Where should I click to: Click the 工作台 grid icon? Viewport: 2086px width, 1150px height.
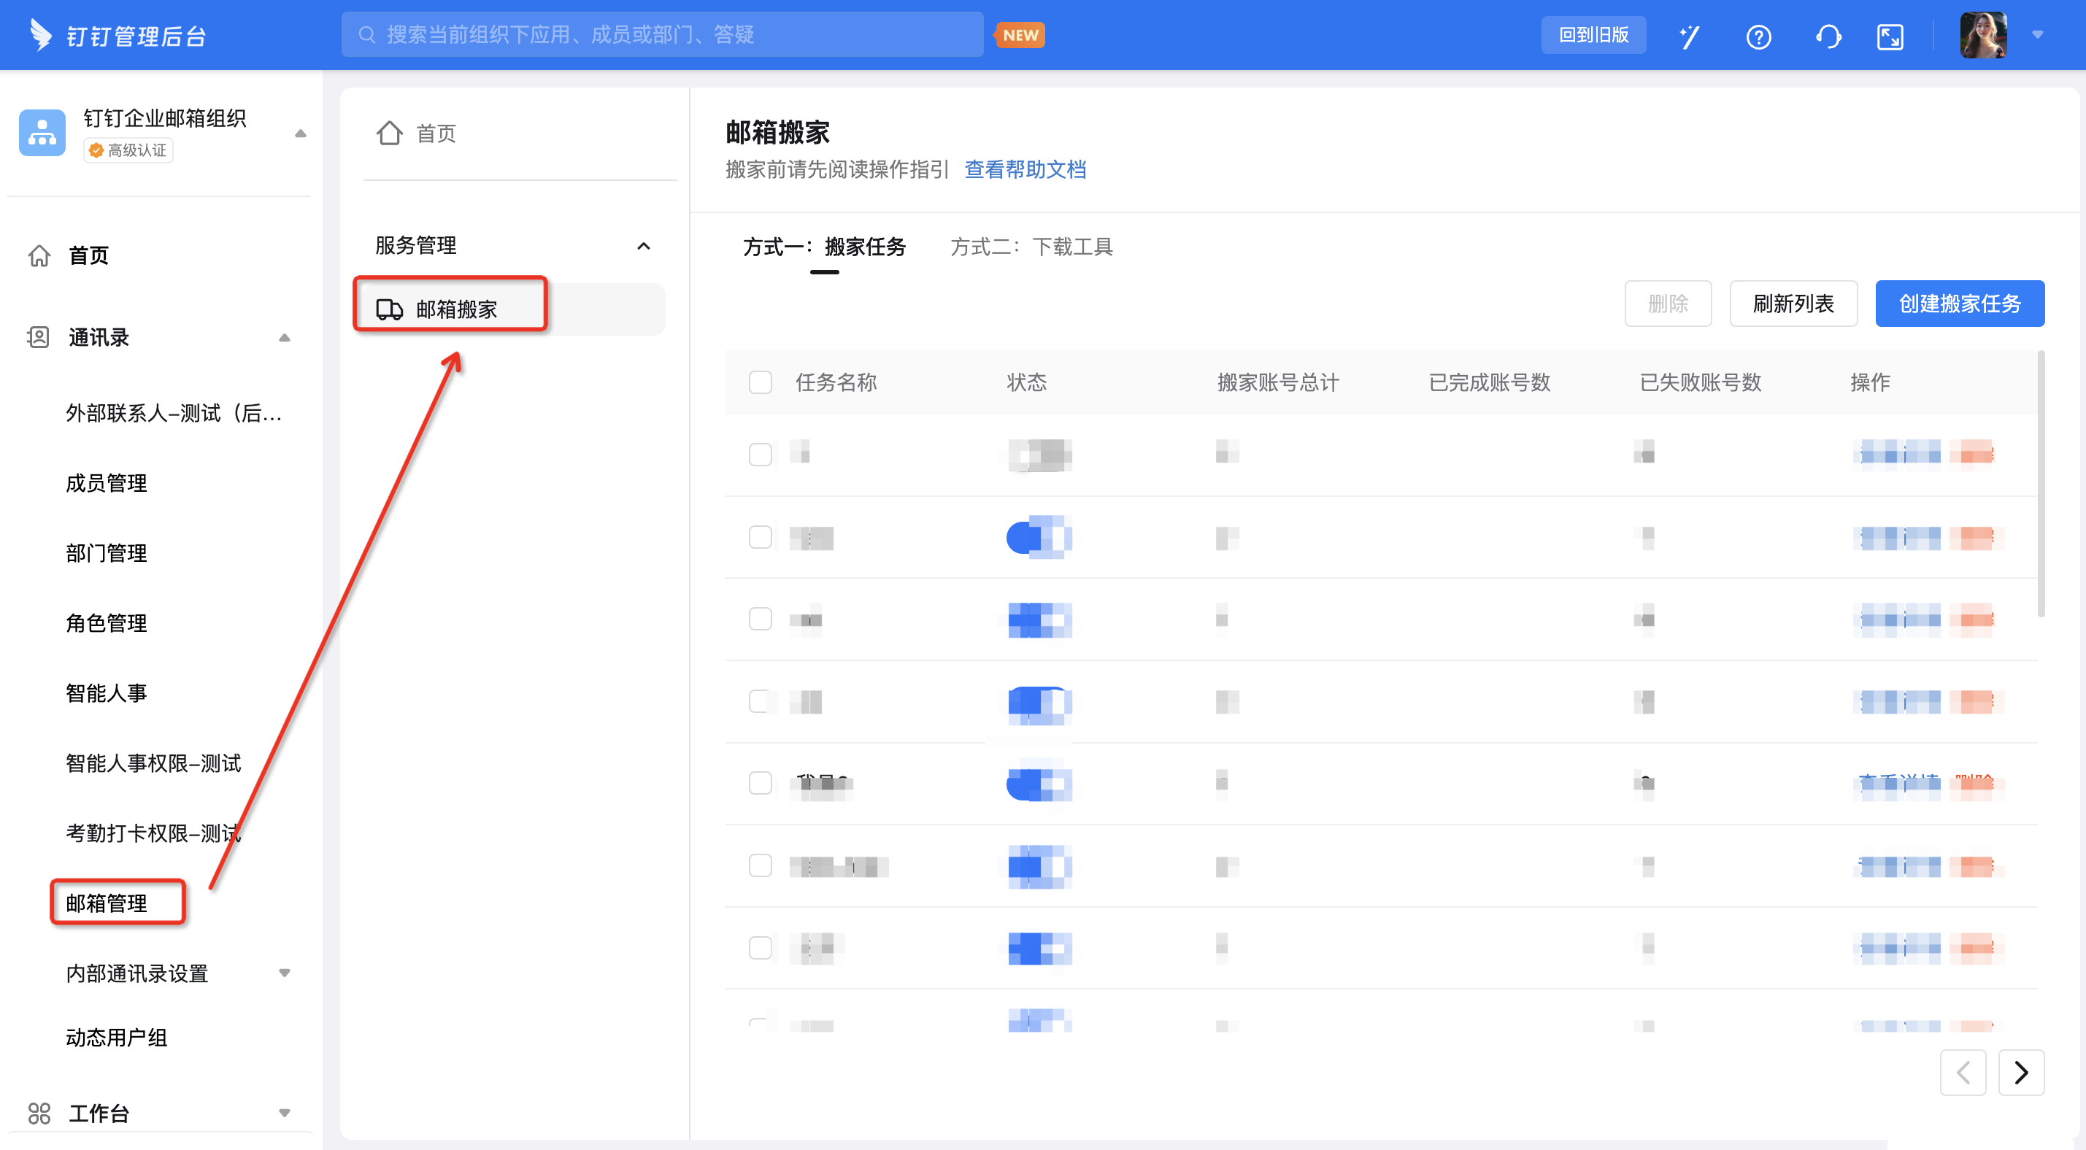point(39,1114)
